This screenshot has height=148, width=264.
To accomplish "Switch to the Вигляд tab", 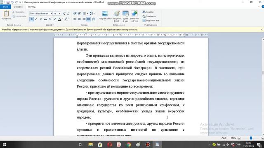I will (x=32, y=7).
